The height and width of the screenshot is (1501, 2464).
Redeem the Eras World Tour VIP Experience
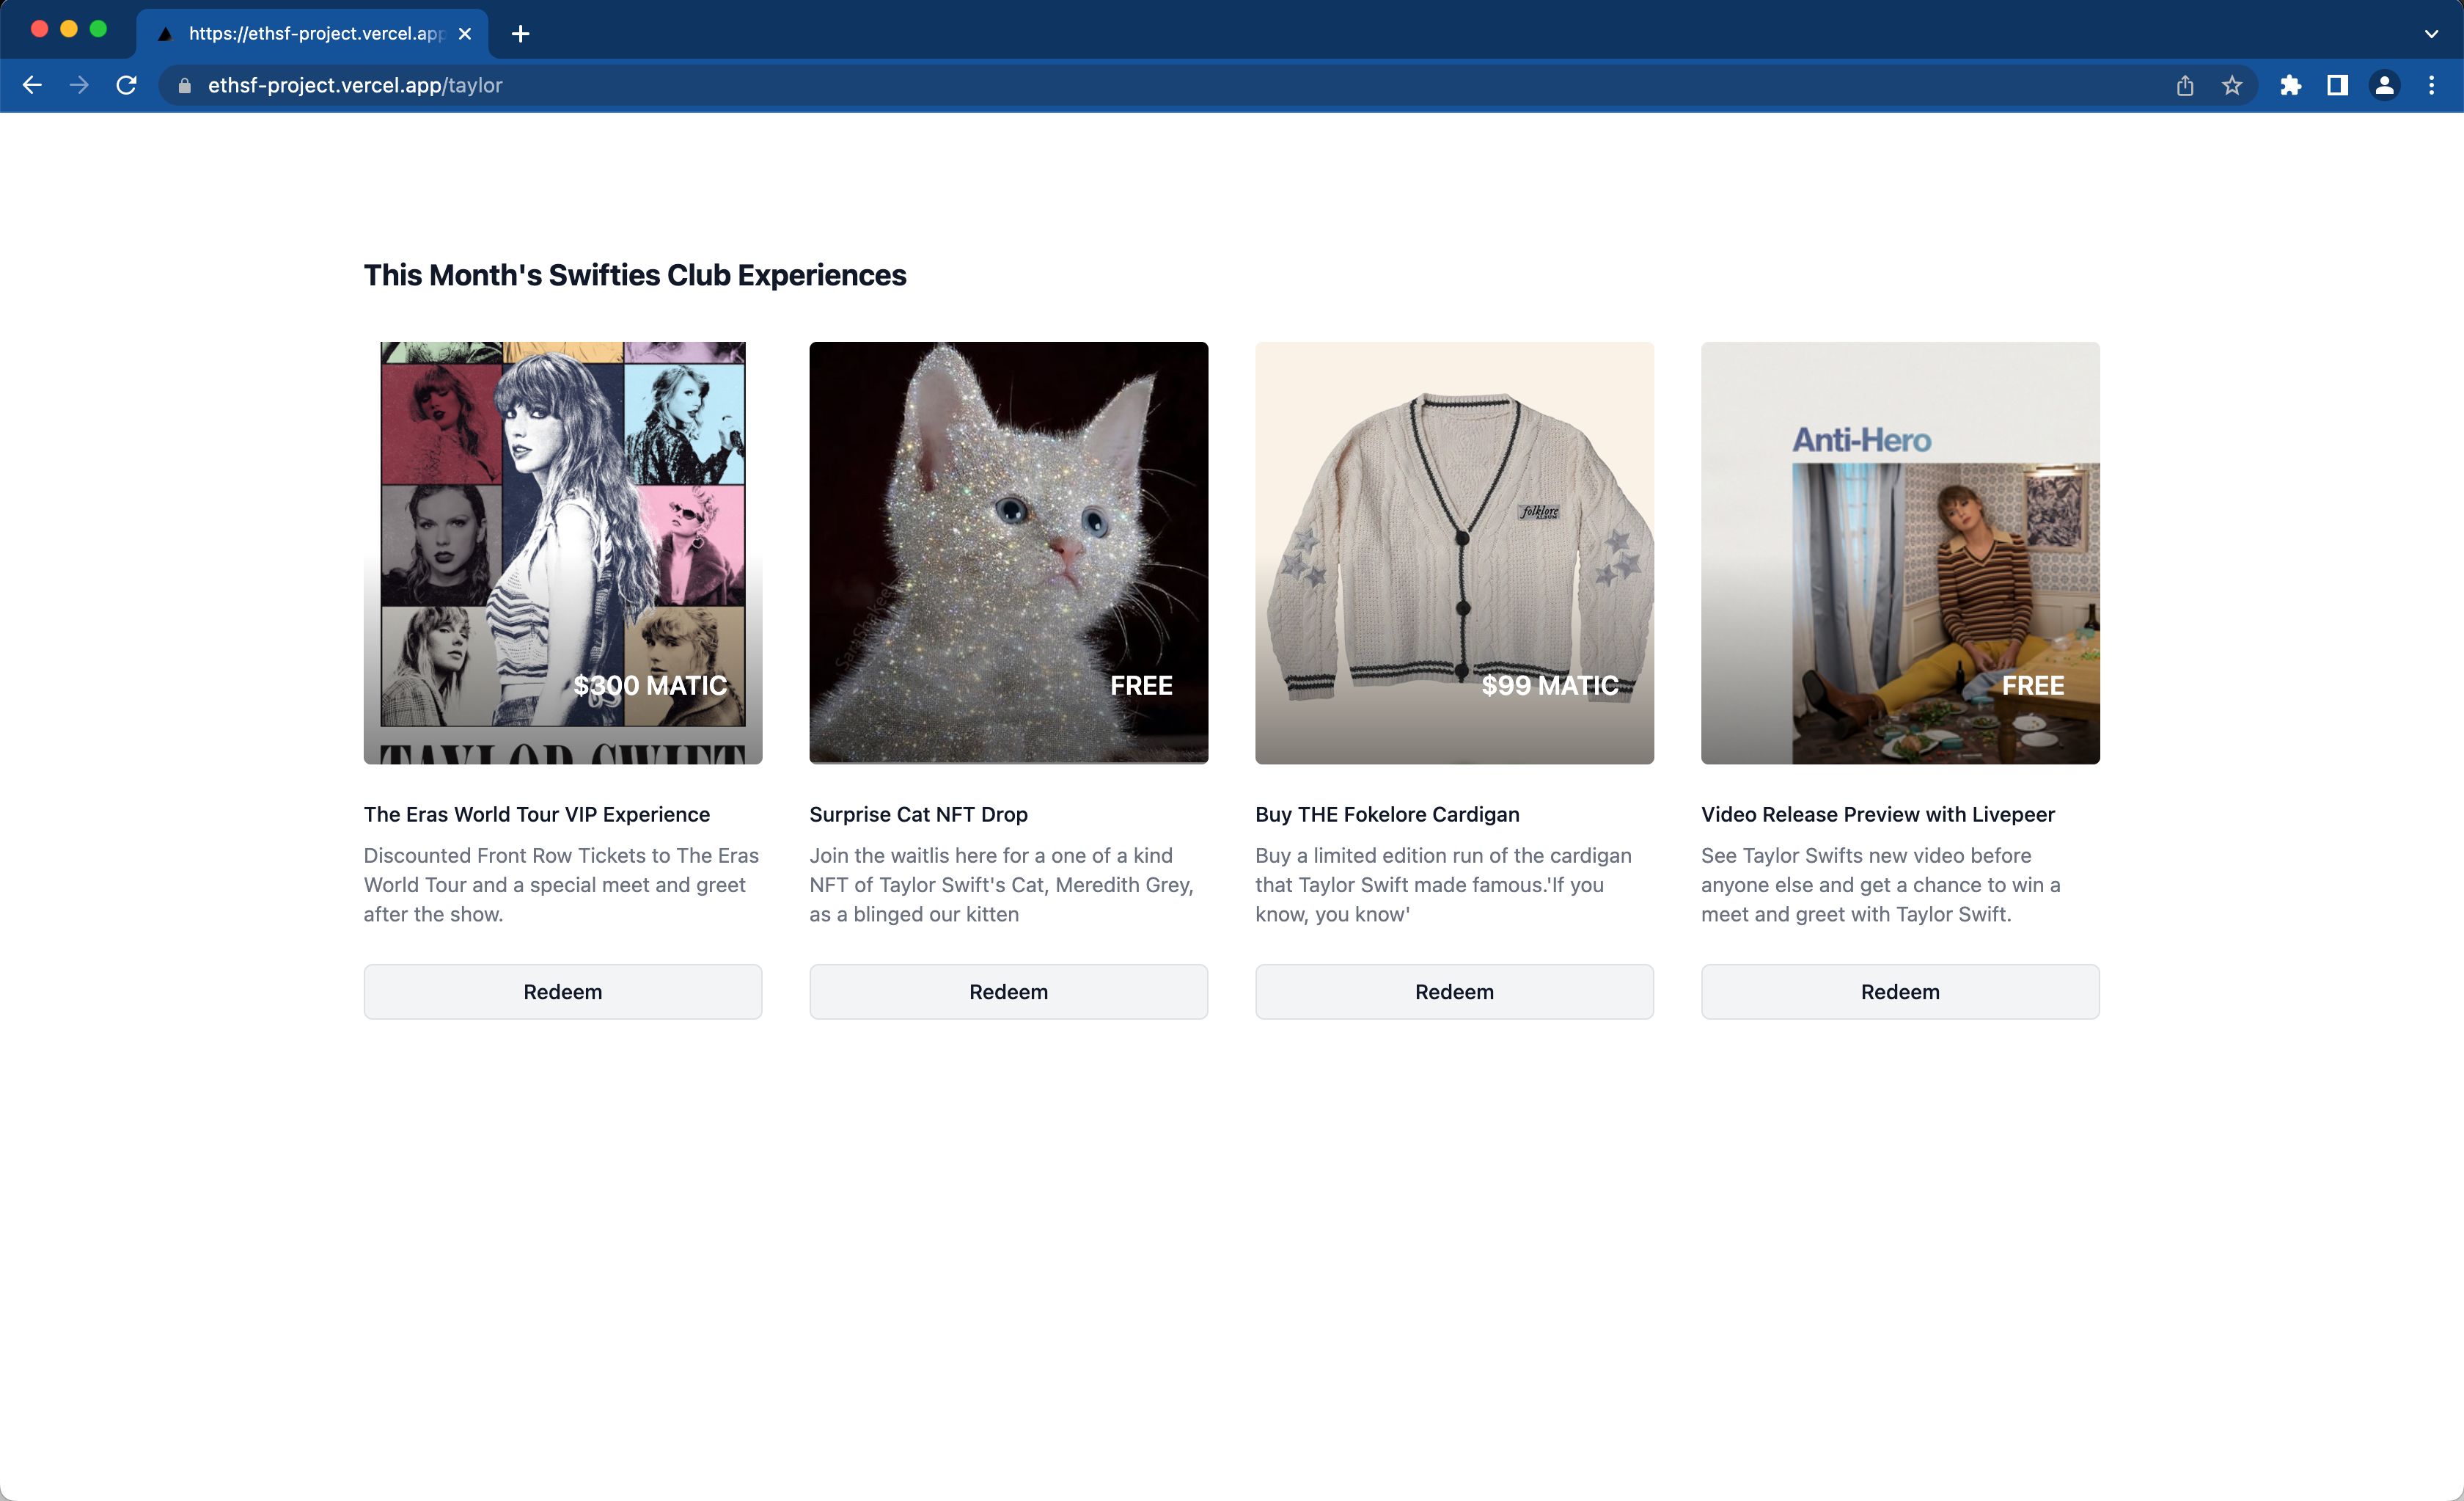click(563, 992)
